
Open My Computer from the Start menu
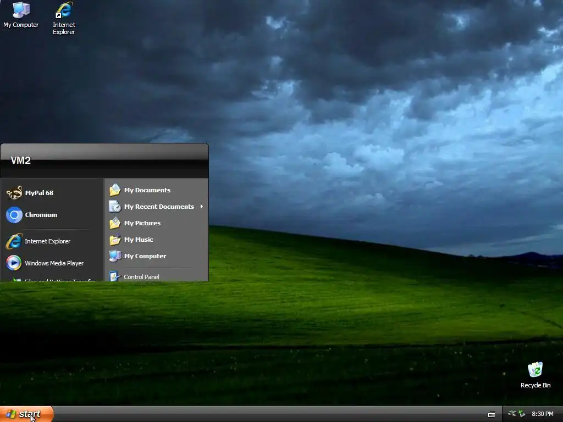(157, 256)
